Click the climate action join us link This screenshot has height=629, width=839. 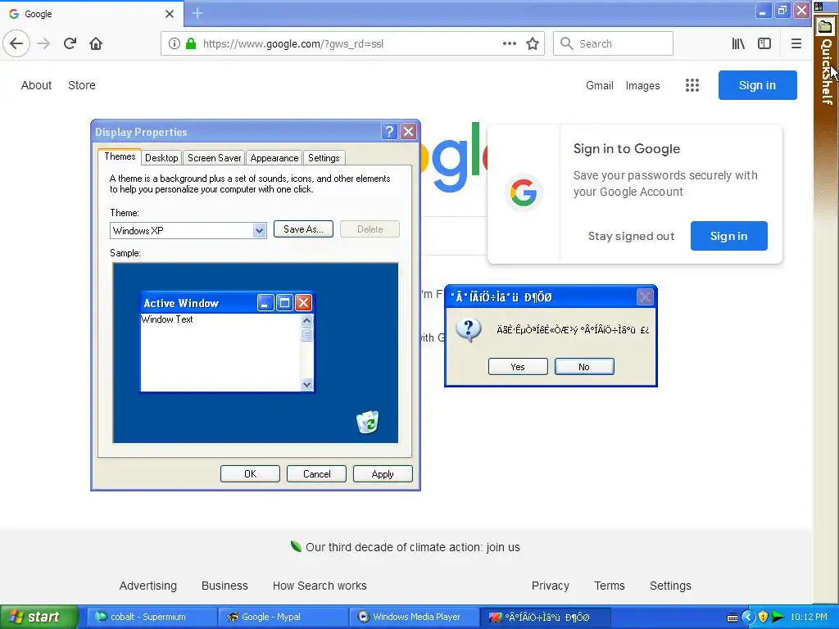point(413,547)
